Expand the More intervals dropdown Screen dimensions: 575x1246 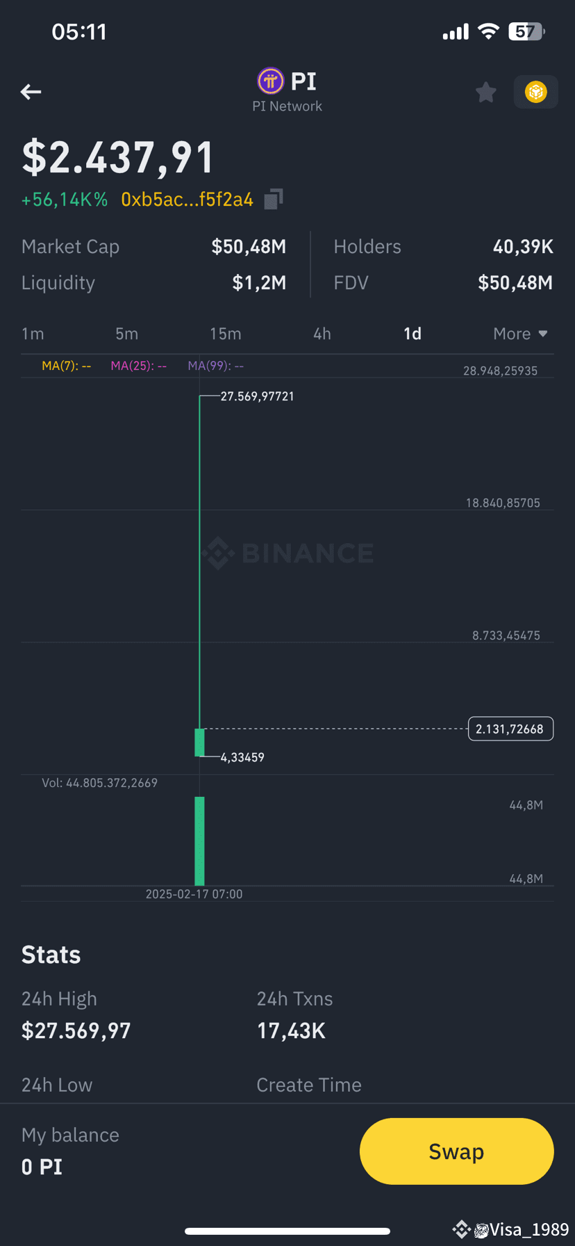tap(521, 334)
